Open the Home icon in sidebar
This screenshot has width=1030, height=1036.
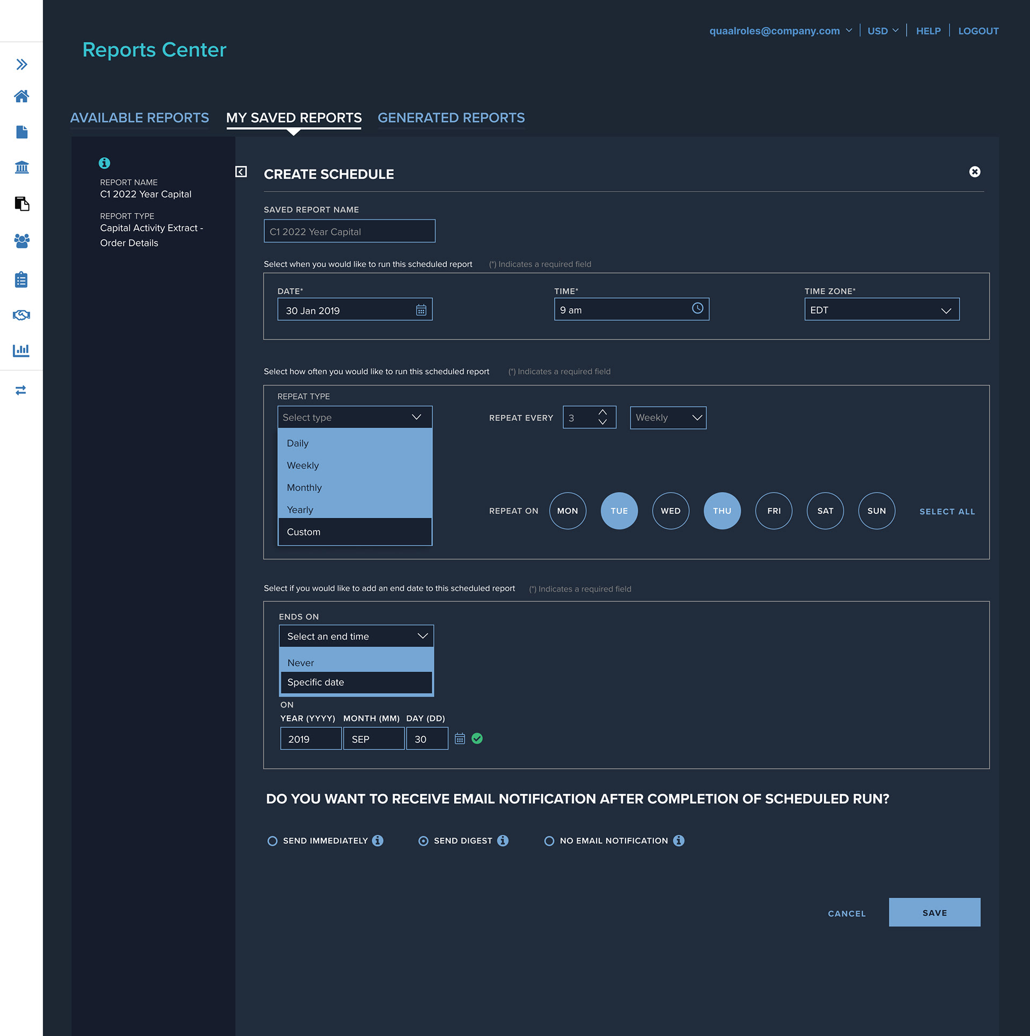[x=21, y=97]
